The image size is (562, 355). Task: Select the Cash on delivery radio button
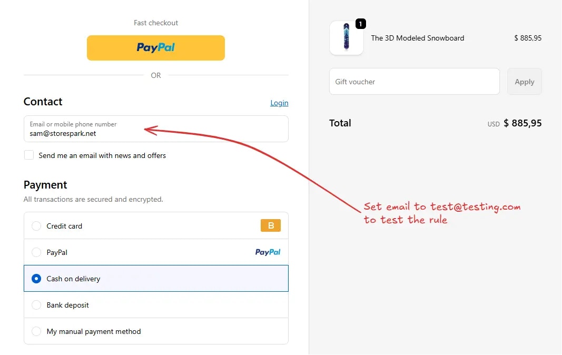click(36, 279)
